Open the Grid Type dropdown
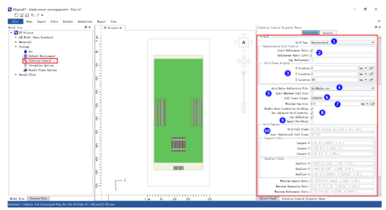 pos(372,42)
